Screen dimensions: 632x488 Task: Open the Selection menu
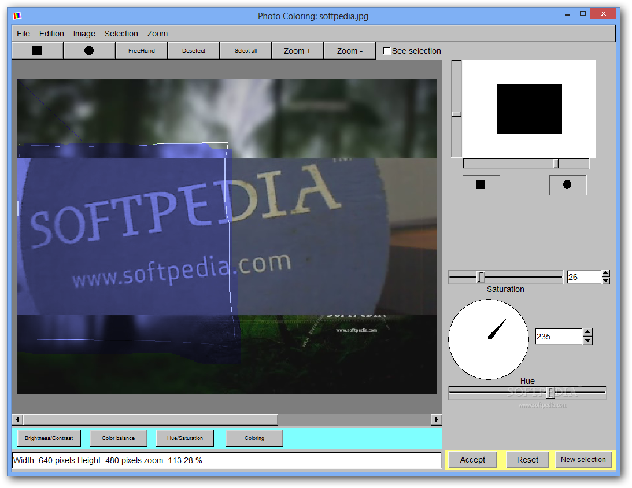pyautogui.click(x=121, y=34)
